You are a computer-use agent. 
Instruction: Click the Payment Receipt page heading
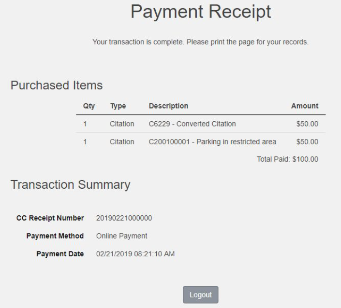pyautogui.click(x=201, y=13)
